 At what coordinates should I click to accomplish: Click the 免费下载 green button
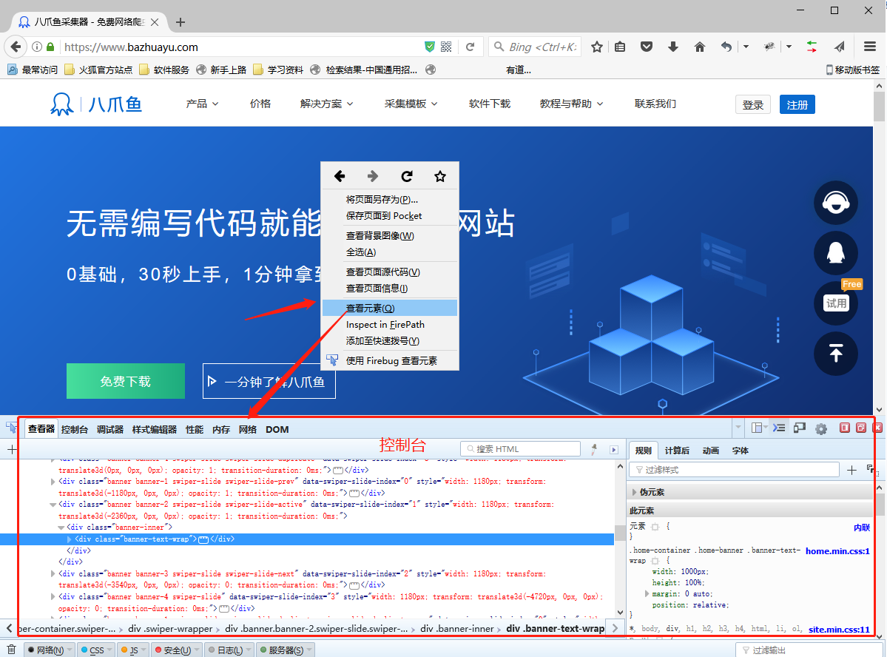(126, 381)
